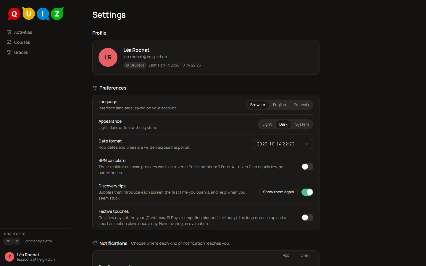Screen dimensions: 426x266
Task: Click the SHORTCUTS section label
Action: coord(14,234)
